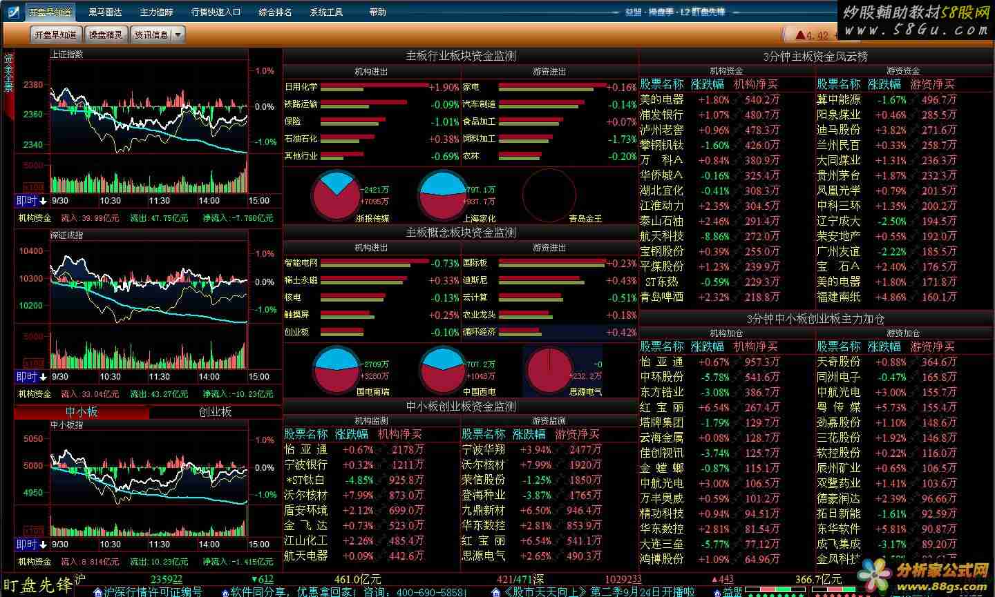Click the 资讯信息 toolbar button

(151, 35)
